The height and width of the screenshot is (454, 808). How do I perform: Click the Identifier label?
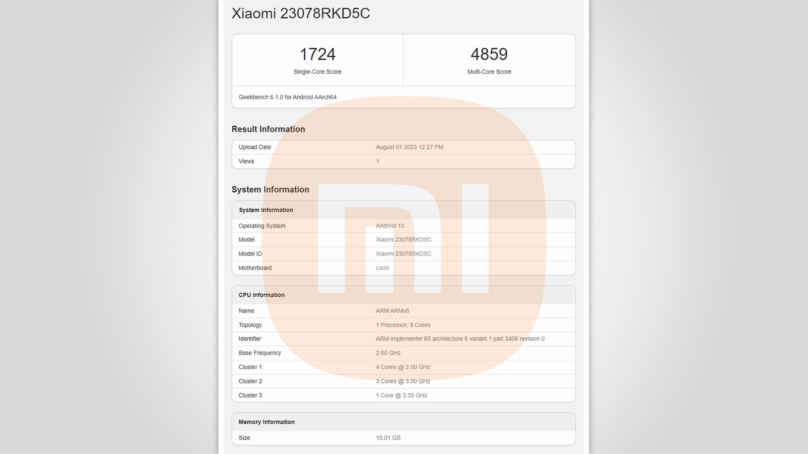pyautogui.click(x=250, y=339)
